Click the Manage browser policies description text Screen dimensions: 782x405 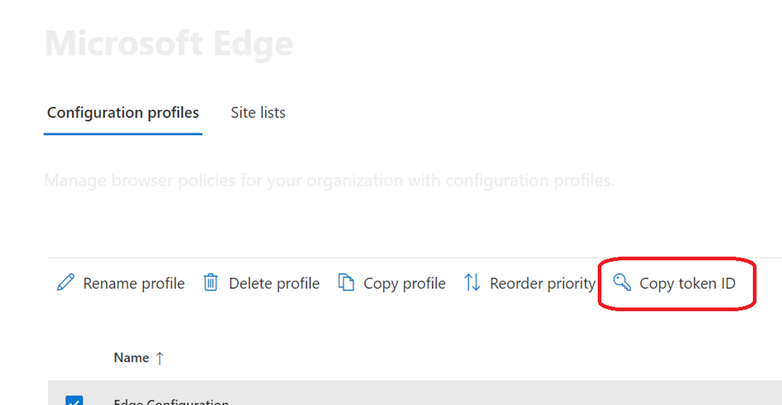click(x=329, y=181)
